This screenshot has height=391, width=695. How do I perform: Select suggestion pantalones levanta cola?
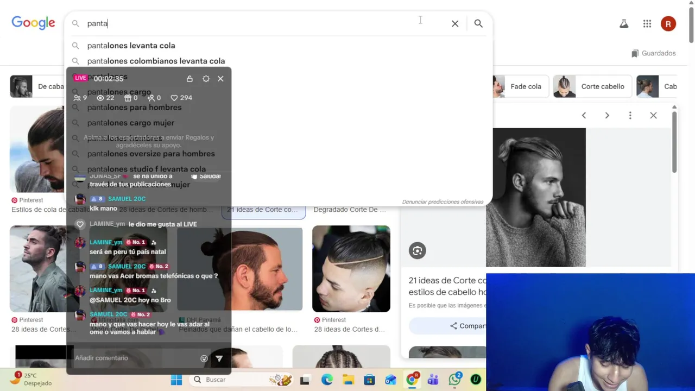(131, 46)
